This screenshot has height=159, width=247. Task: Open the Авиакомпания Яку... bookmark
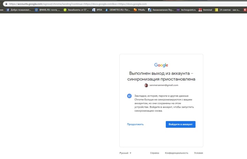pos(161,10)
